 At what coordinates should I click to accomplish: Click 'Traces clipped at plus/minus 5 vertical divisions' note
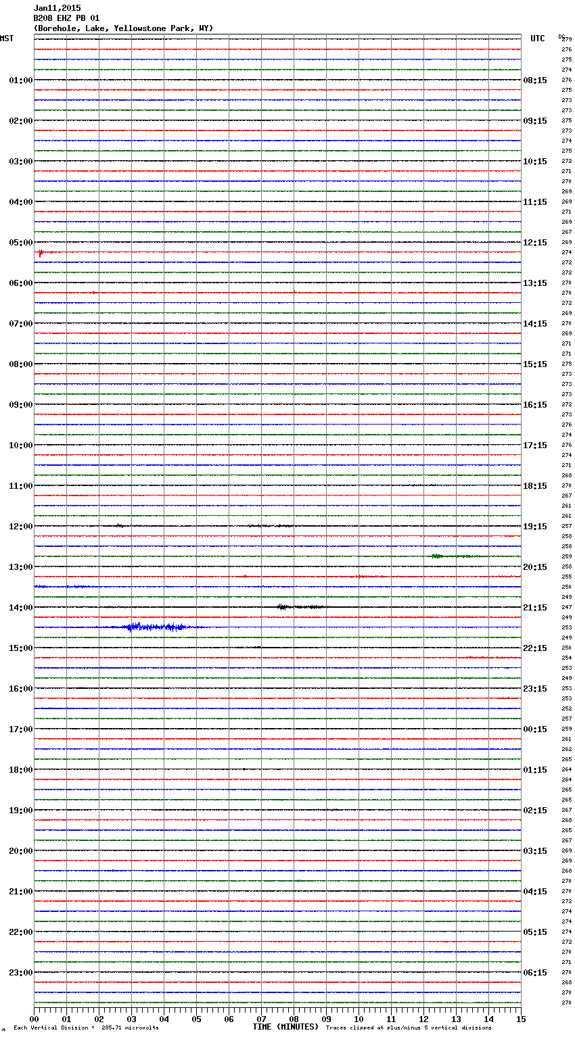tap(409, 1028)
